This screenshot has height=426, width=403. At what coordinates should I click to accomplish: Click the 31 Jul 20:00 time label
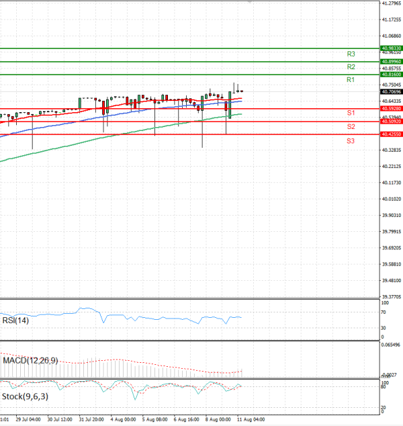pyautogui.click(x=91, y=419)
